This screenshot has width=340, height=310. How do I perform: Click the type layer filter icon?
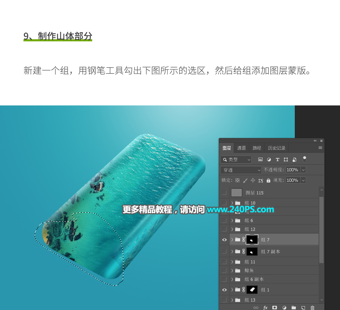coord(277,159)
